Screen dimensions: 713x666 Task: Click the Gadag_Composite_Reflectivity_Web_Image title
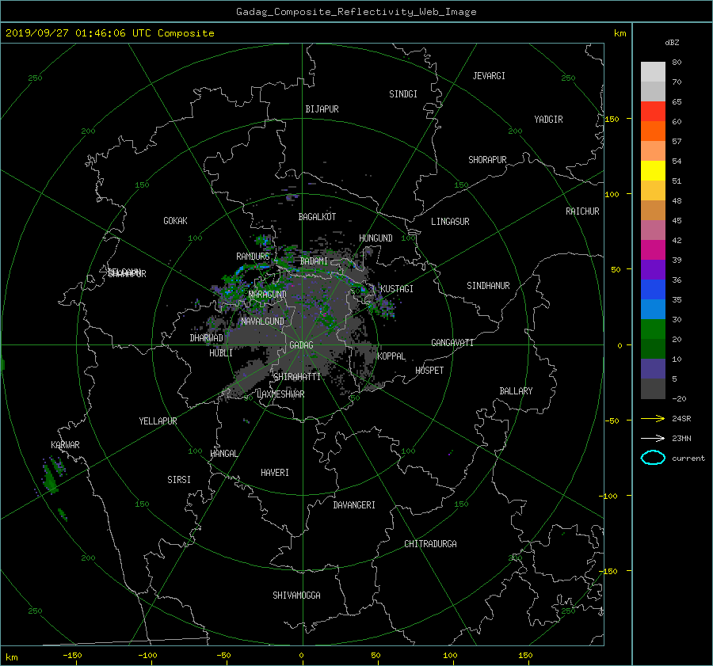coord(356,12)
